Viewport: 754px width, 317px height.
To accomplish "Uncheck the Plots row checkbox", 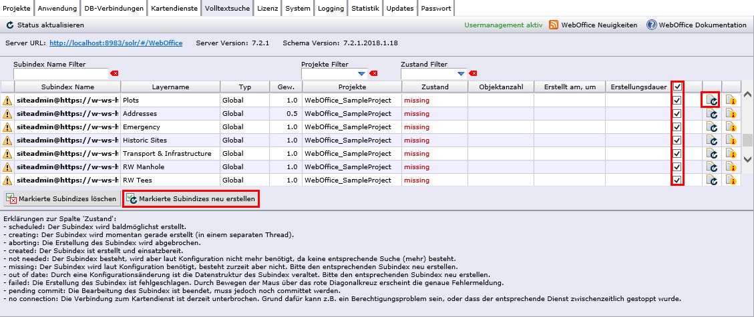I will coord(678,101).
